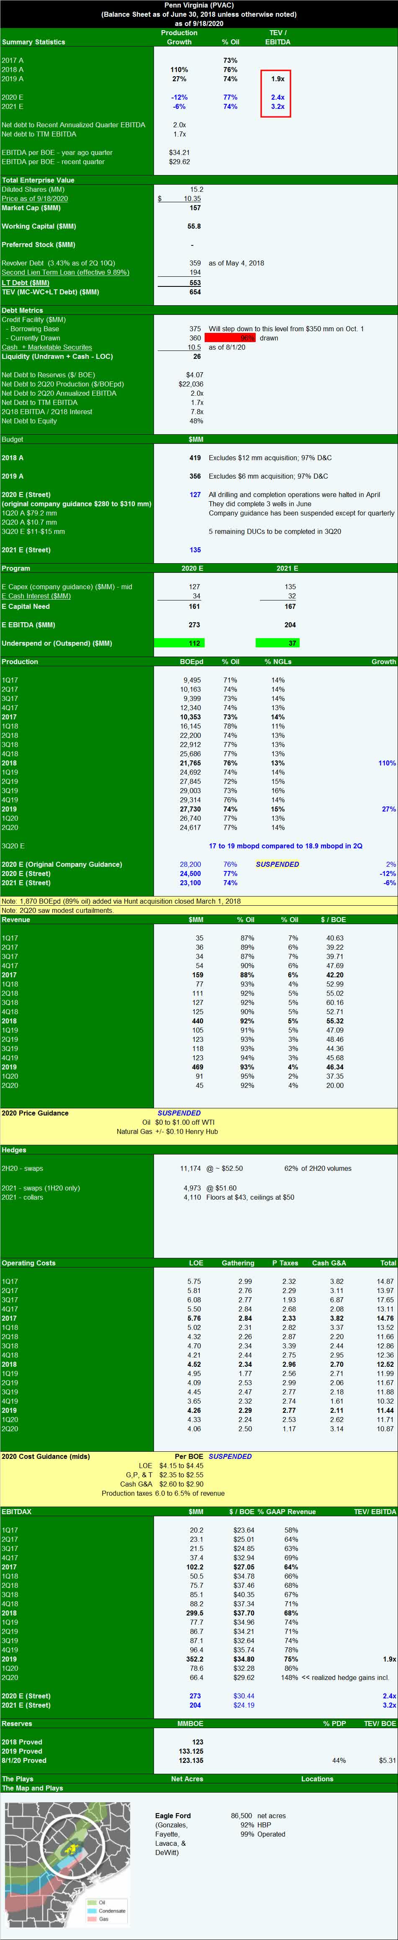Select the Operating Costs header
This screenshot has width=398, height=1940.
pyautogui.click(x=28, y=1263)
